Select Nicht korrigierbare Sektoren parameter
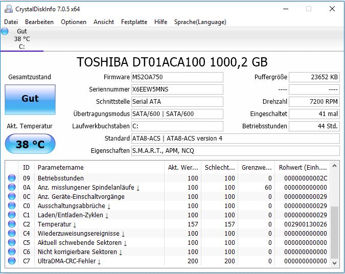This screenshot has width=345, height=274. point(80,252)
